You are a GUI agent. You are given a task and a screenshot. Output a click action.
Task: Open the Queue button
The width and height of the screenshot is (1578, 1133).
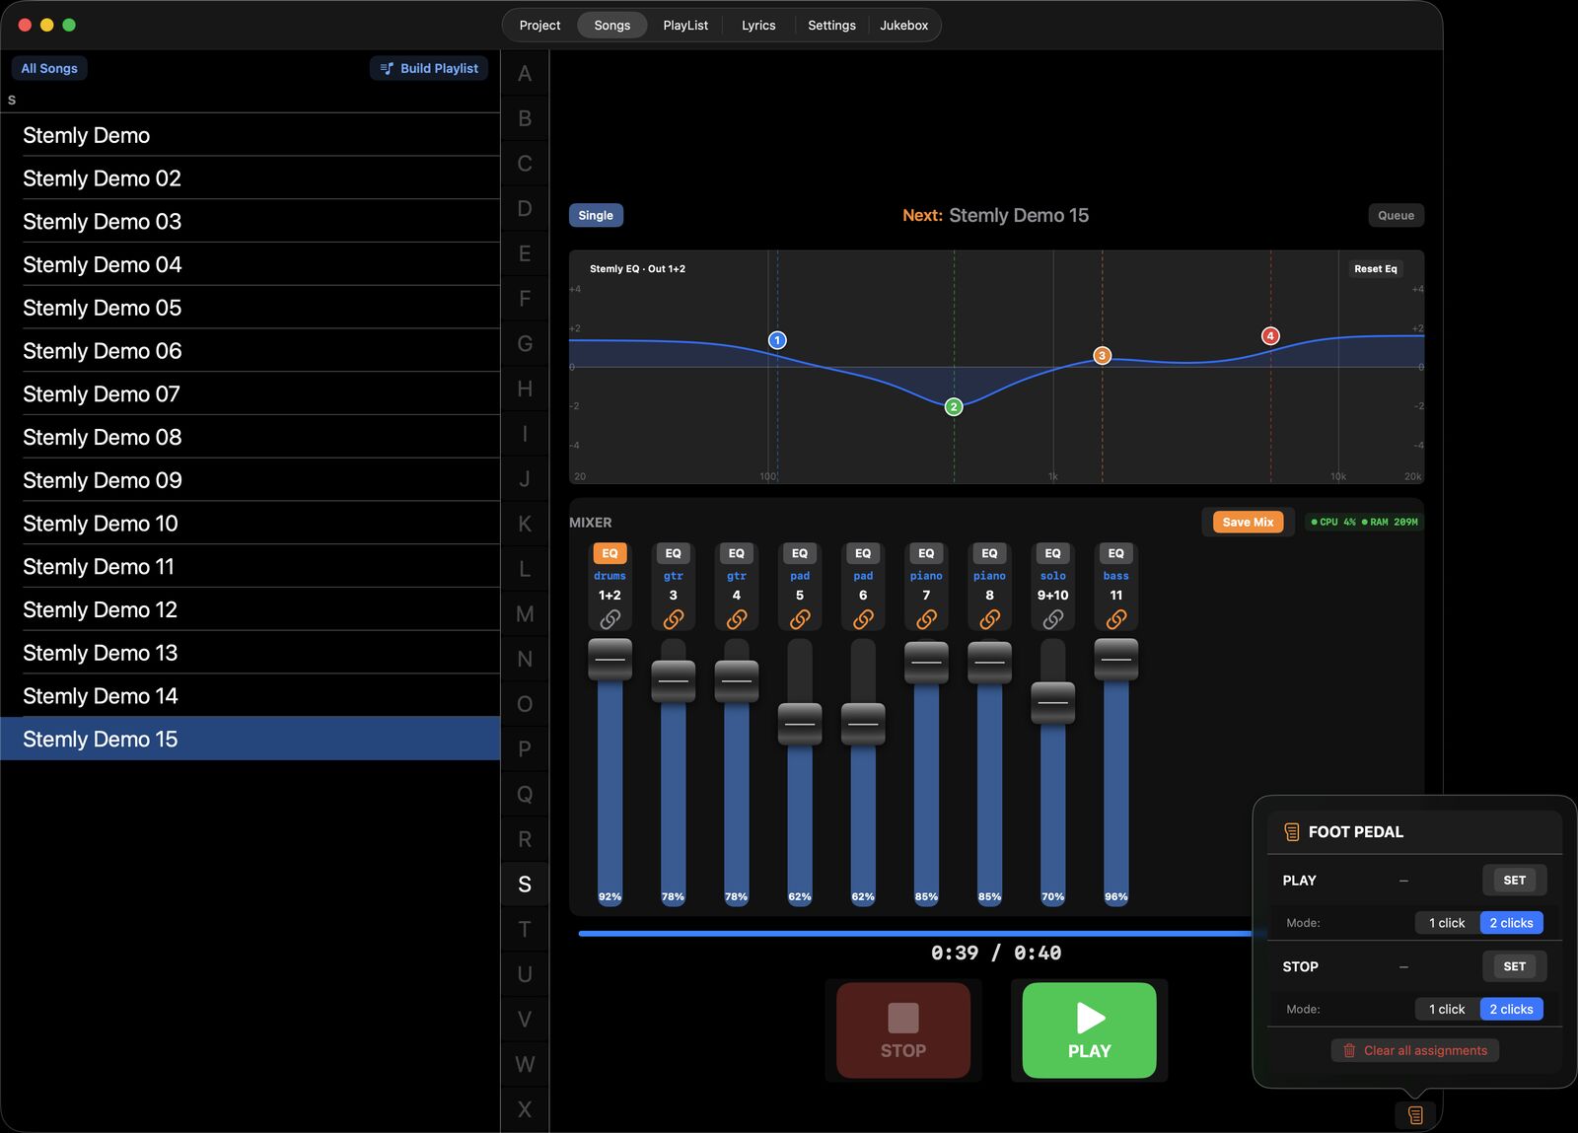[1396, 215]
